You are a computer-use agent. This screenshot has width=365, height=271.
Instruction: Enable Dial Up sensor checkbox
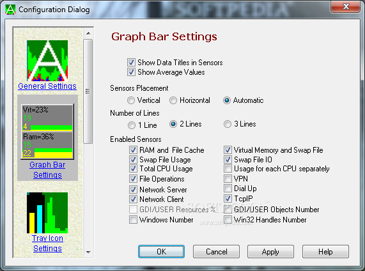tap(228, 188)
